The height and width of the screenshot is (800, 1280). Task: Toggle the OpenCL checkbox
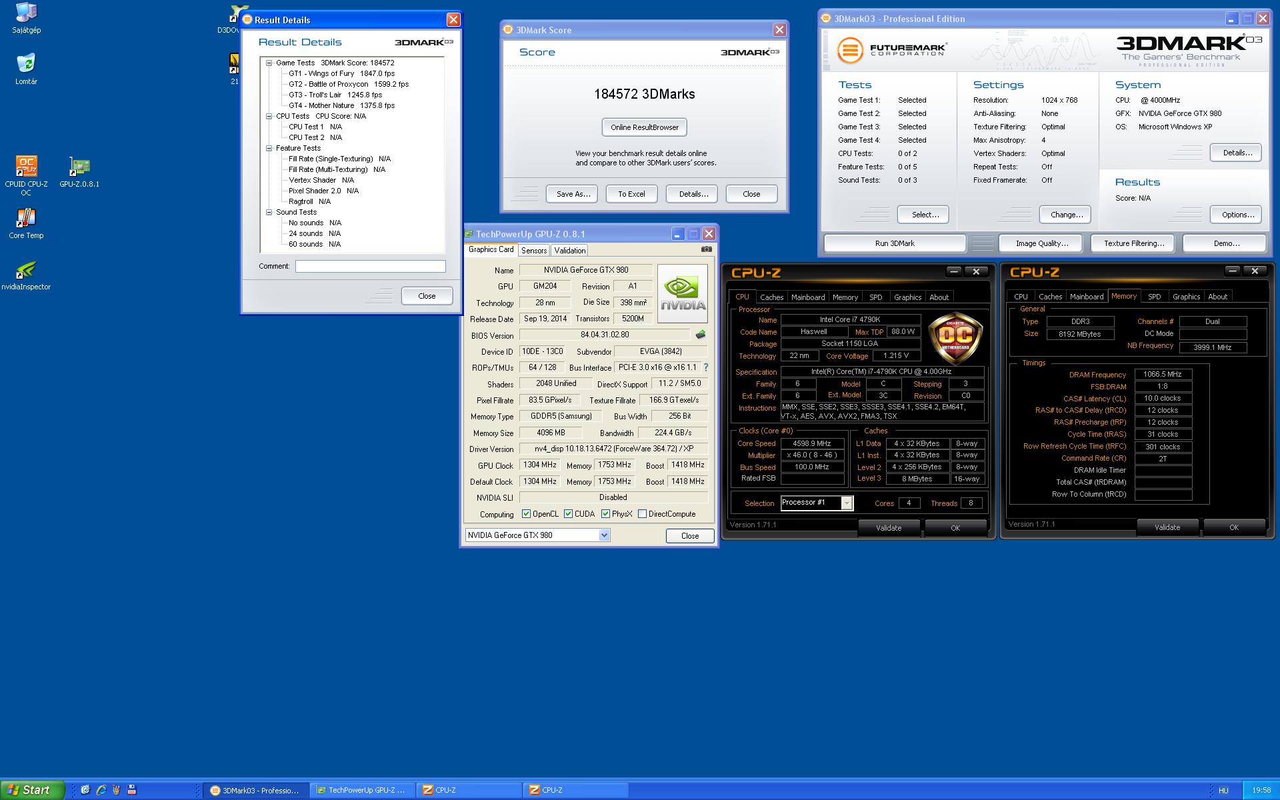[x=526, y=514]
